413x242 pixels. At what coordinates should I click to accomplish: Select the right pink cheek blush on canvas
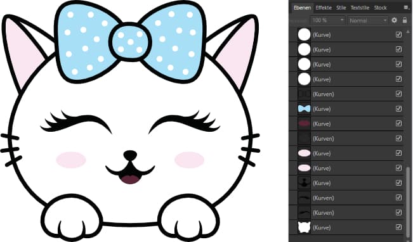(x=190, y=160)
